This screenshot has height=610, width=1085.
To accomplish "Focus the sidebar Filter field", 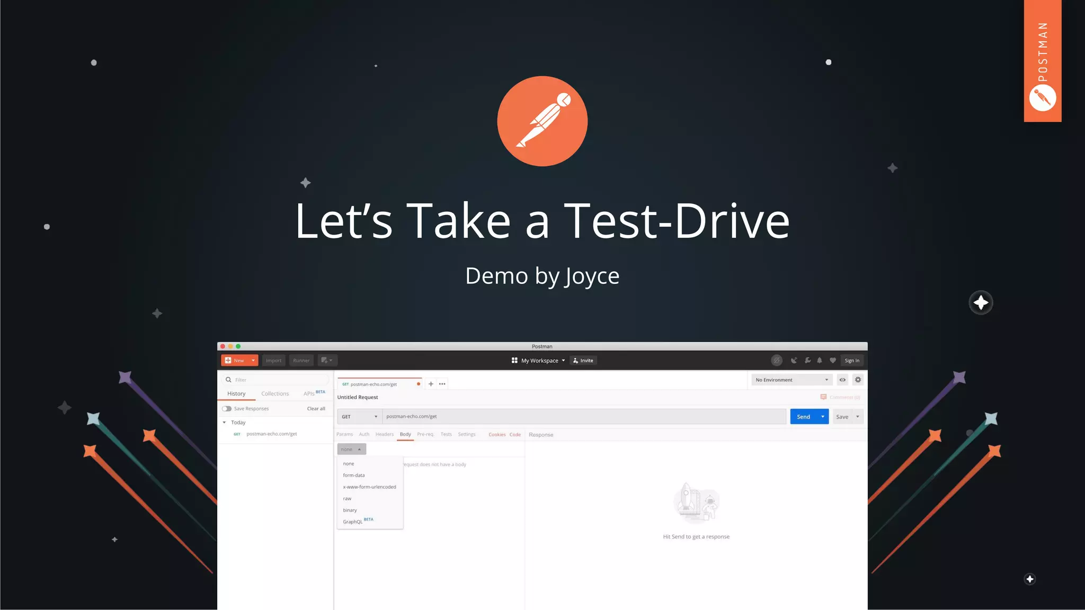I will click(x=275, y=380).
